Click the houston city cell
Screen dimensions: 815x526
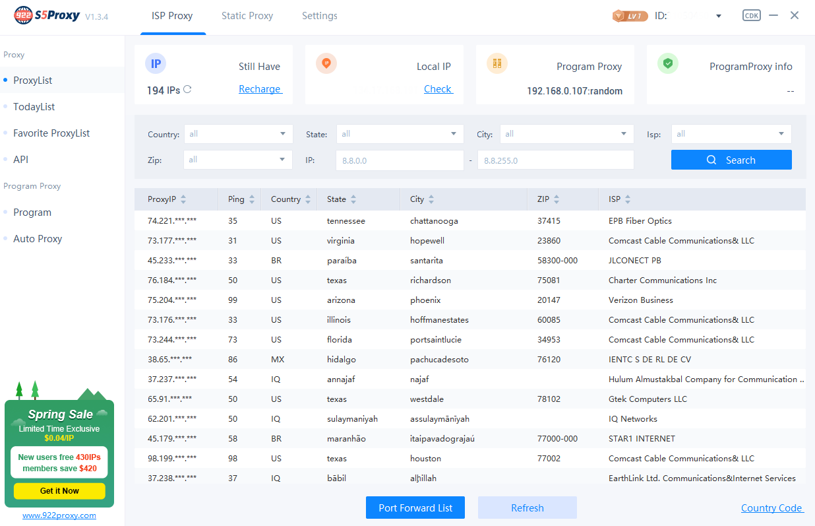[425, 458]
